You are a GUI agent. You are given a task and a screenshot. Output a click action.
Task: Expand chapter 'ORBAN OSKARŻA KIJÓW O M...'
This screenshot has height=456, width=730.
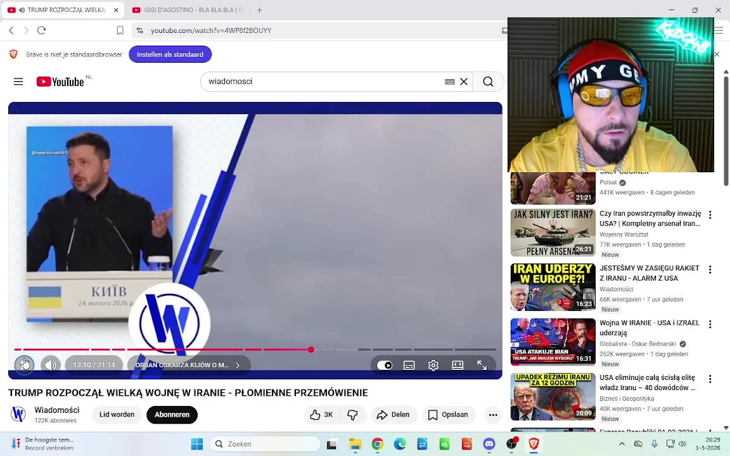[189, 365]
